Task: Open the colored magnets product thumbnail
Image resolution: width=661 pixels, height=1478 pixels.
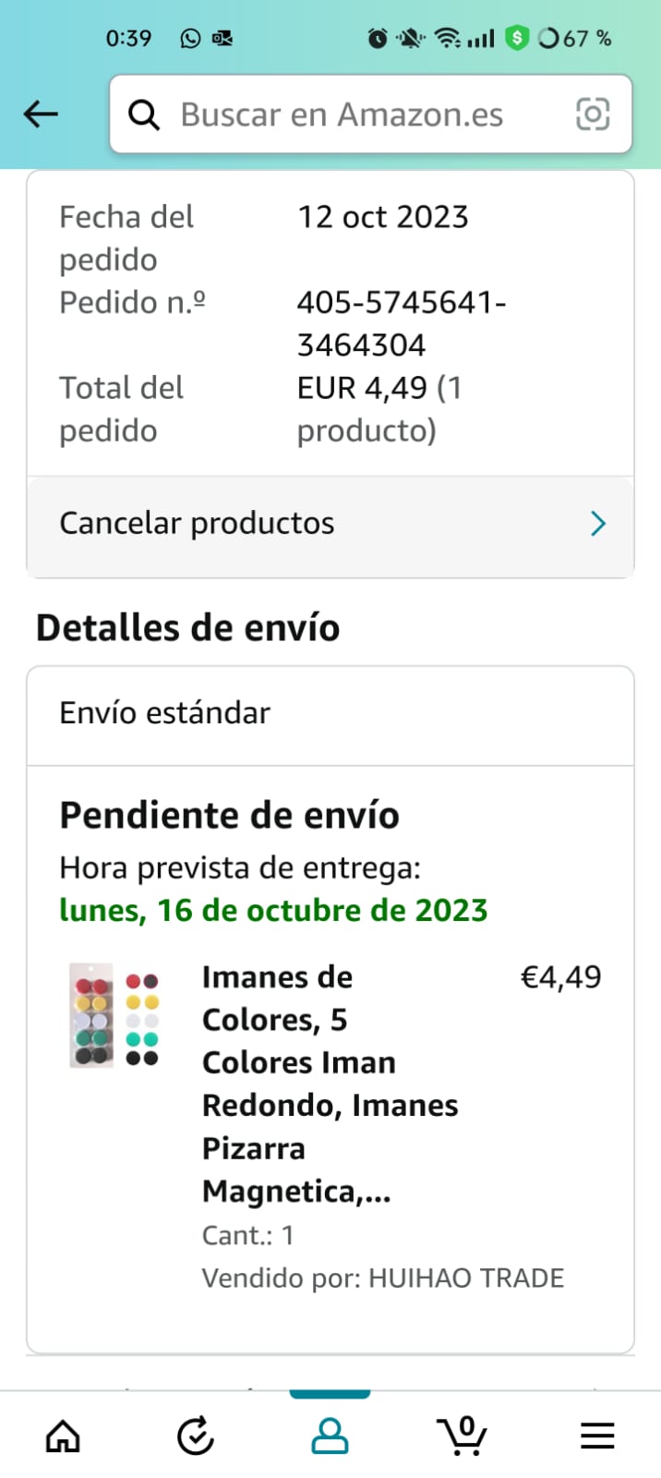Action: (x=115, y=1016)
